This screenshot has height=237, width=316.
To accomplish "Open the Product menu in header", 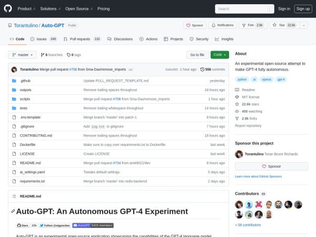I will point(26,8).
